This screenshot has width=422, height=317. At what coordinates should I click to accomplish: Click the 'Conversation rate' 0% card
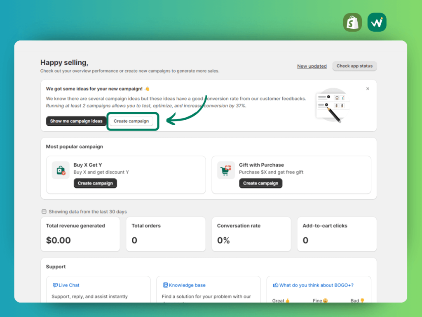point(251,234)
